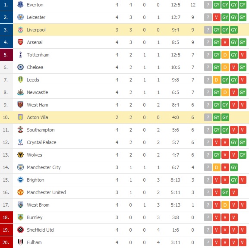Click Burnley's gray question mark badge
The image size is (249, 248).
(208, 217)
